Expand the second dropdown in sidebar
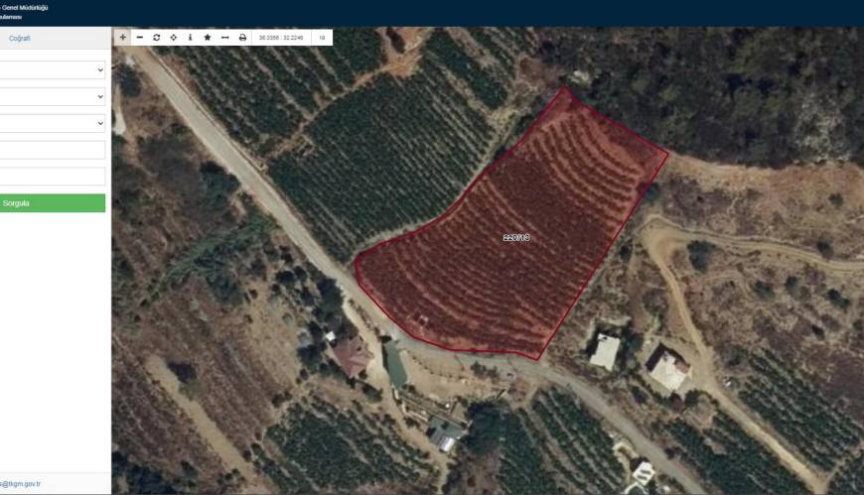This screenshot has width=864, height=495. [53, 96]
